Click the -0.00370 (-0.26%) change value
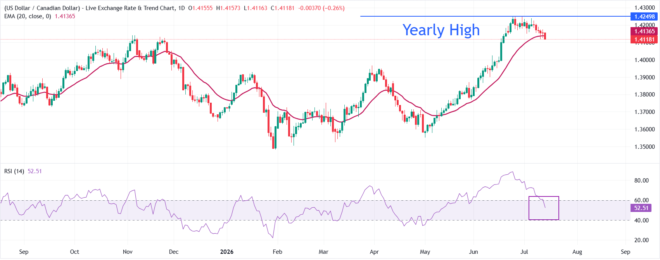The height and width of the screenshot is (260, 660). click(x=321, y=8)
